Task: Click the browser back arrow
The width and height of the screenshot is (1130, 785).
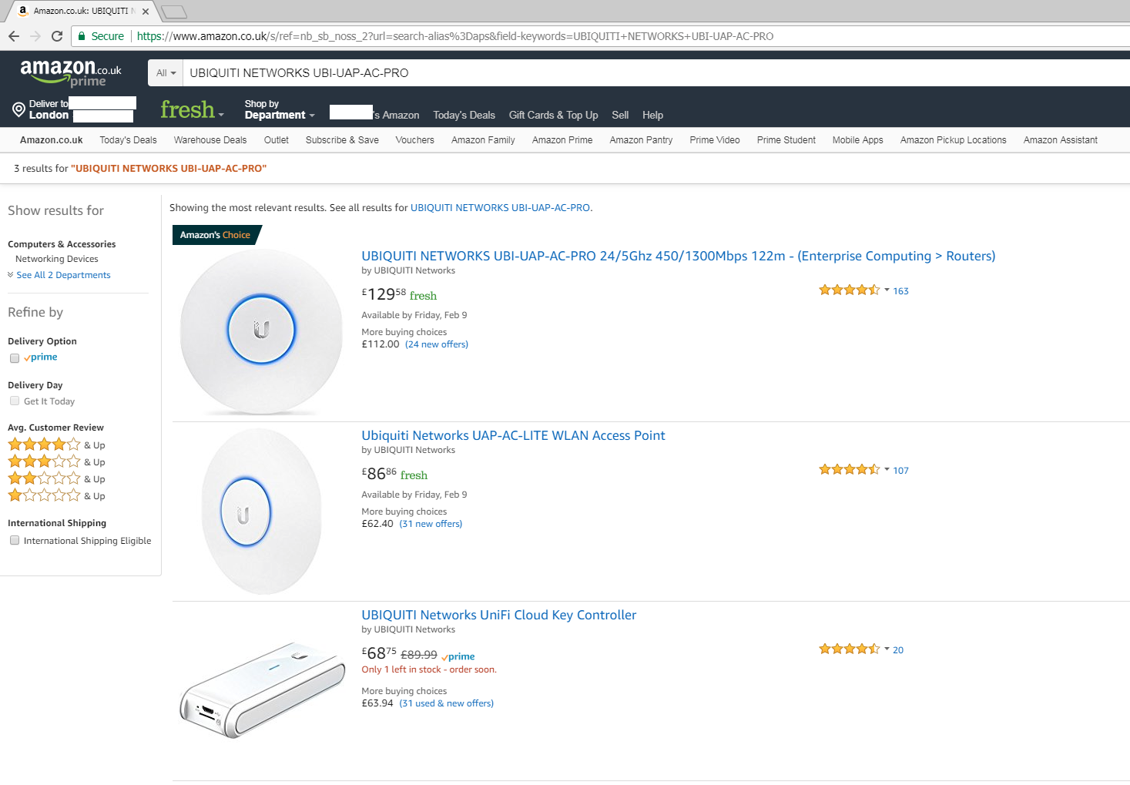Action: click(14, 36)
